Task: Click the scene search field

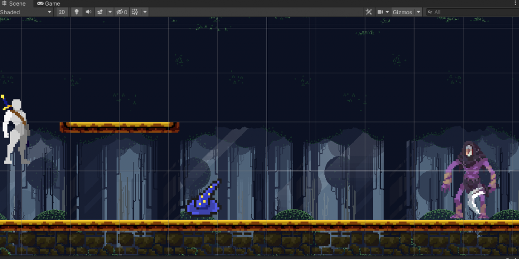Action: pyautogui.click(x=473, y=12)
